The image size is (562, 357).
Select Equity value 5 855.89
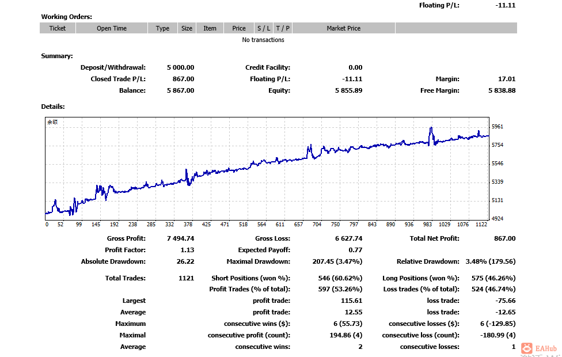point(348,90)
